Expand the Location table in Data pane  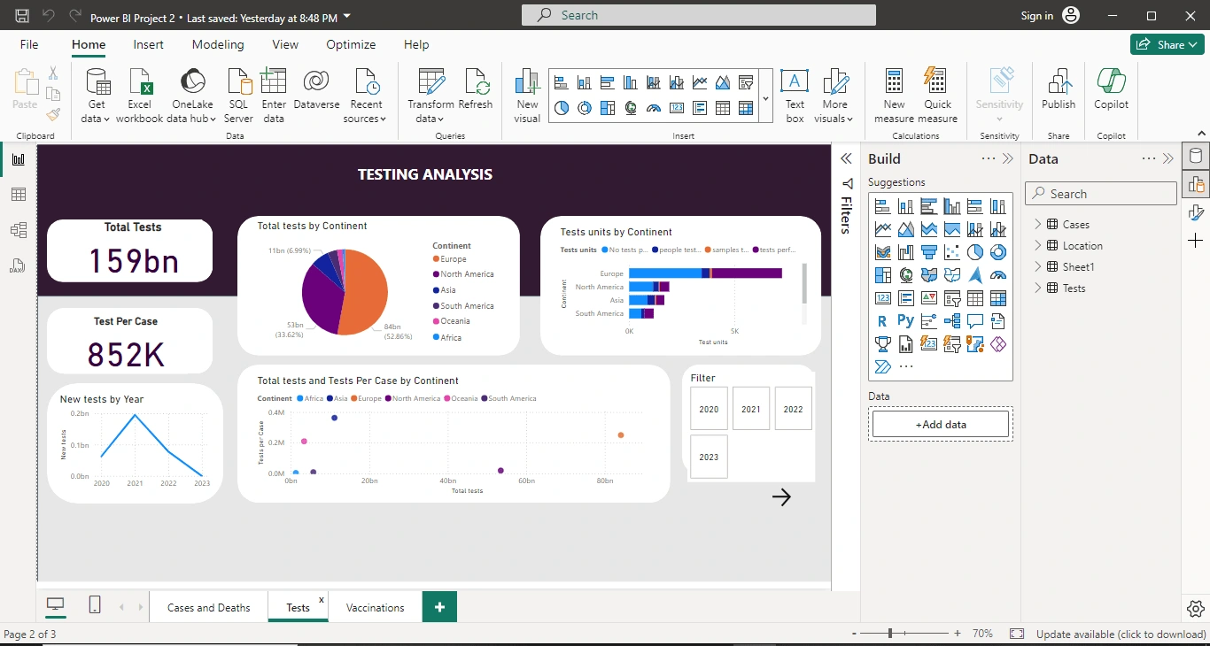(1038, 245)
